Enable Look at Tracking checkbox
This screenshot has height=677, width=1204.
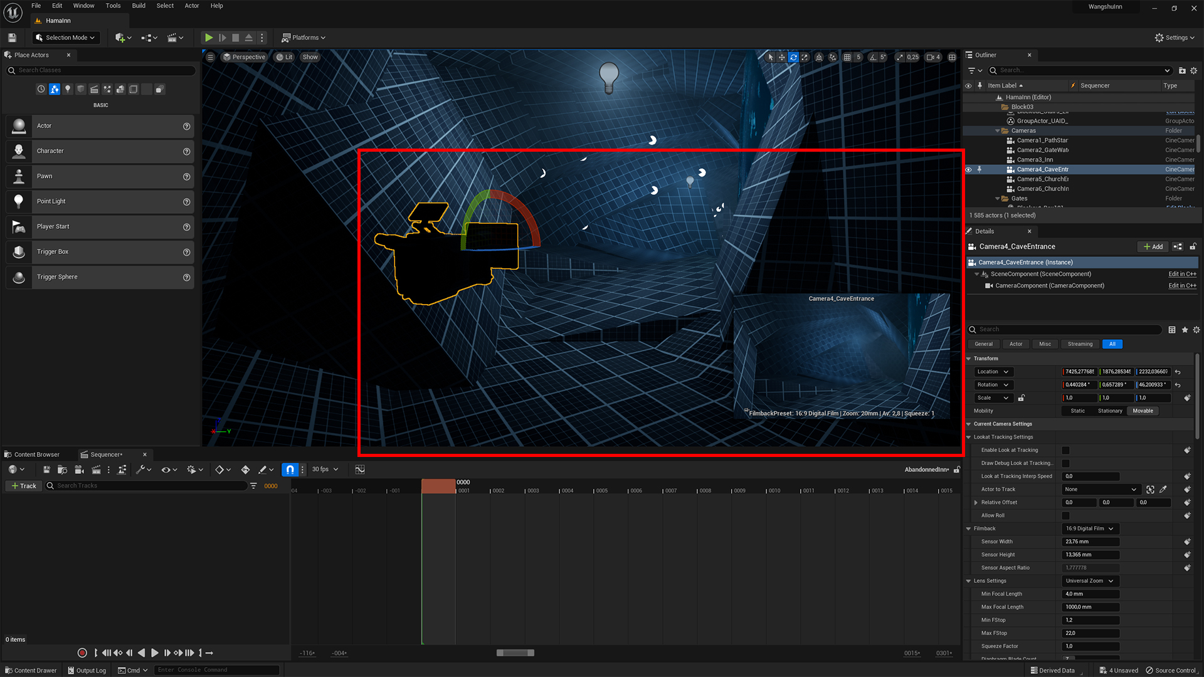coord(1065,450)
